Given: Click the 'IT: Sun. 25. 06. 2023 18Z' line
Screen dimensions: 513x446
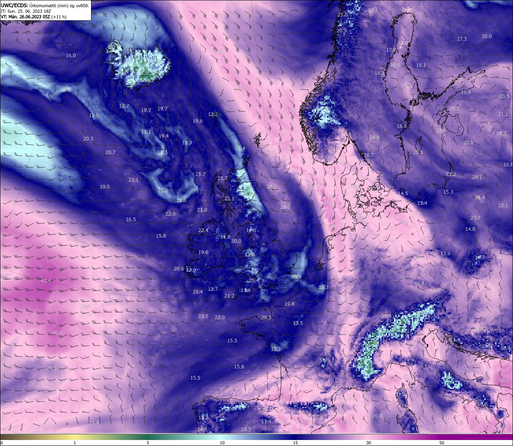Looking at the screenshot, I should click(x=26, y=11).
